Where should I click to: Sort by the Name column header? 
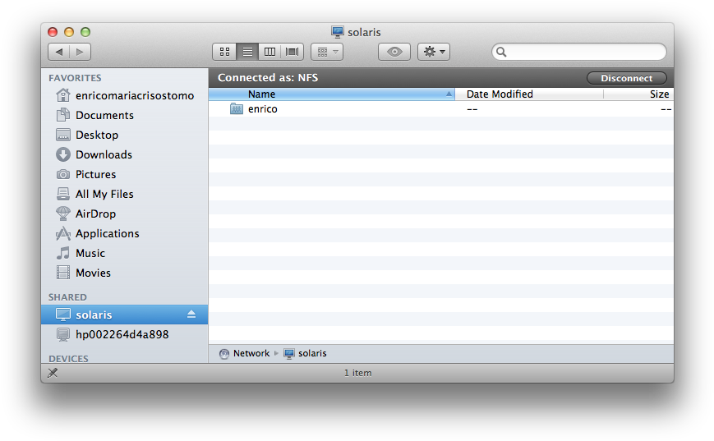[x=331, y=94]
